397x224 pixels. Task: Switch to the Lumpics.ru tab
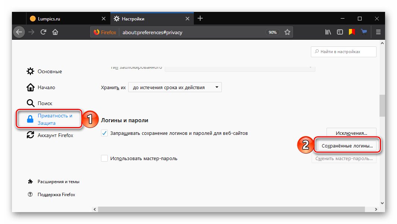68,19
